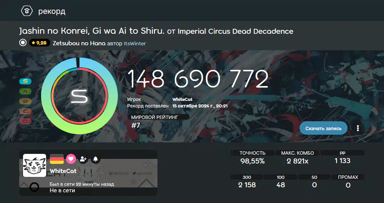The image size is (384, 203).
Task: Click the C grade badge in rank list
Action: 25,111
